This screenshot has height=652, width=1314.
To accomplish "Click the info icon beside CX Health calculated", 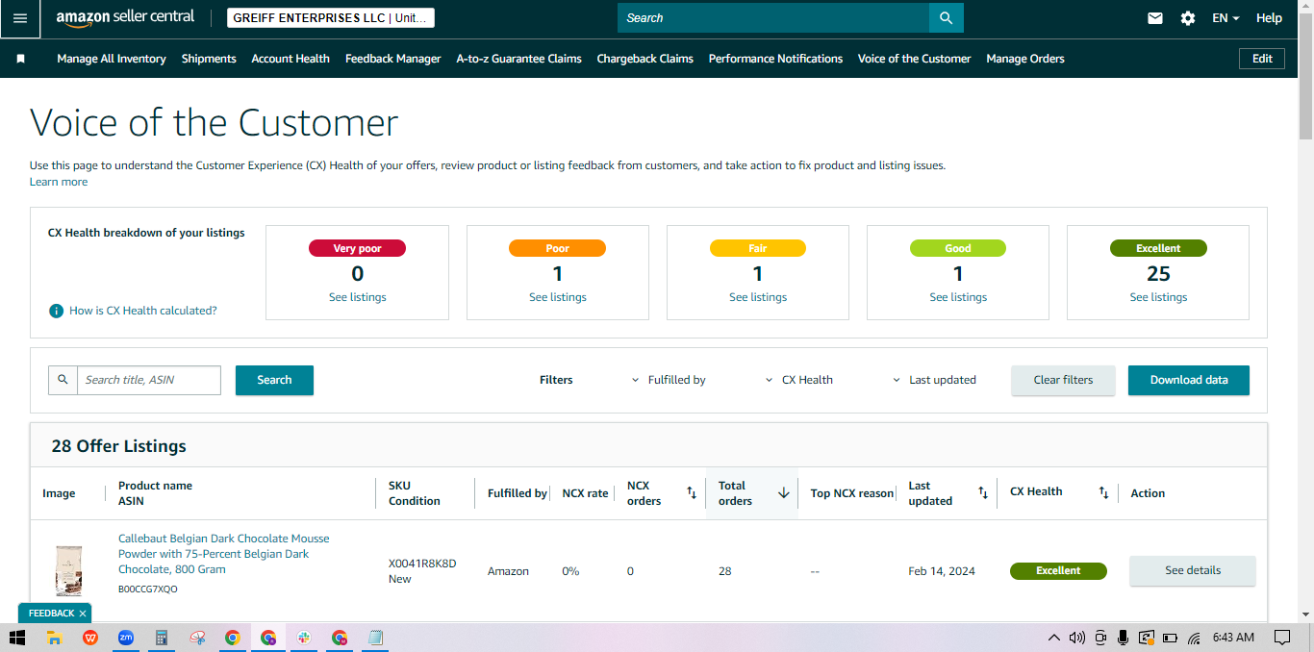I will [57, 311].
